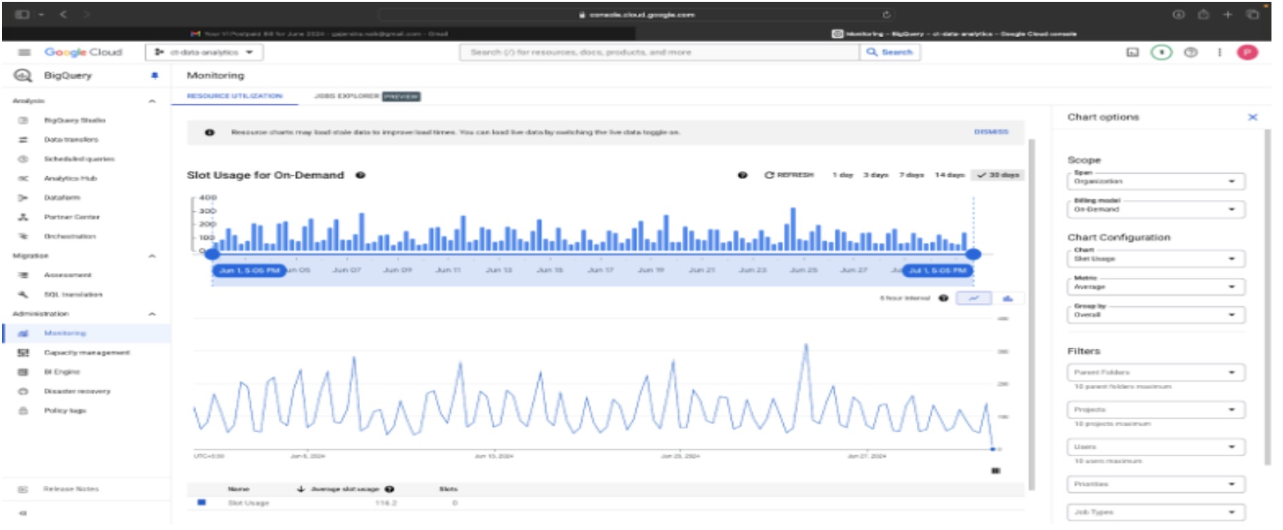The width and height of the screenshot is (1283, 530).
Task: Open Disaster recovery
Action: click(x=77, y=392)
